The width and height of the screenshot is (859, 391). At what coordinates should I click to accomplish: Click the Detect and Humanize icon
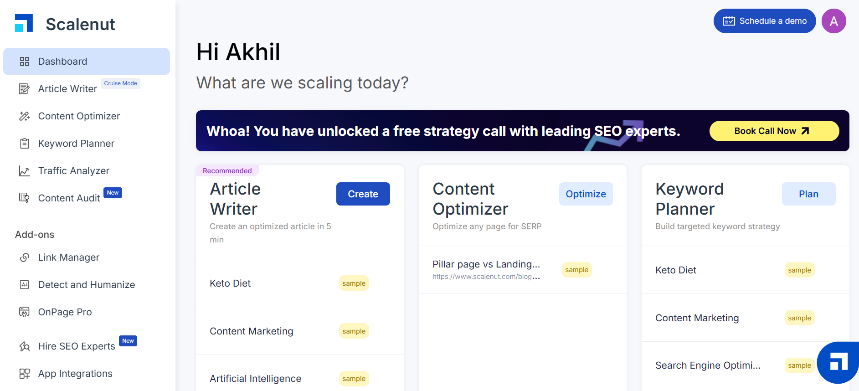25,285
